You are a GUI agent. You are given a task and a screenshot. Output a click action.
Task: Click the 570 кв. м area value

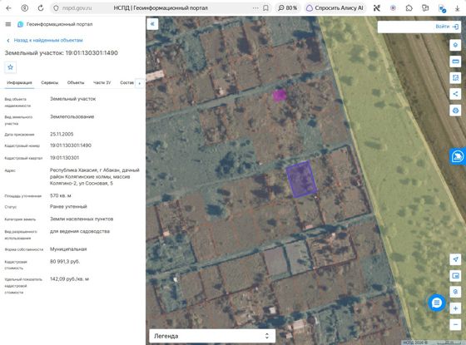(x=60, y=195)
